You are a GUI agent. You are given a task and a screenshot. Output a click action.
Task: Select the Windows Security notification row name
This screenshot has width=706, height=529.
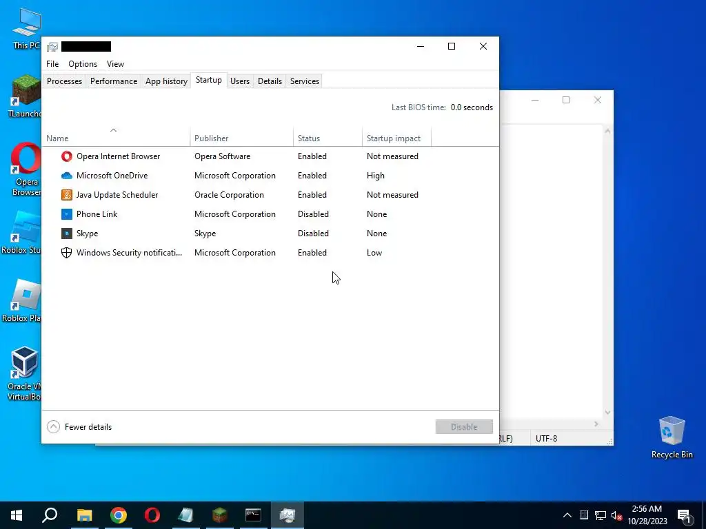click(x=129, y=253)
